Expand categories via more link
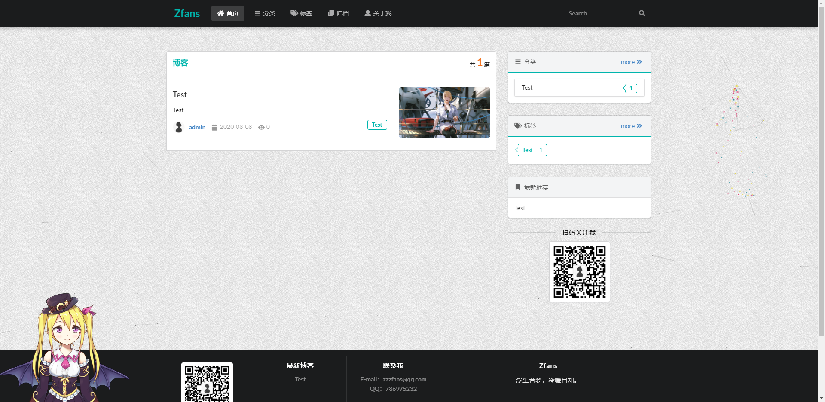 coord(631,62)
